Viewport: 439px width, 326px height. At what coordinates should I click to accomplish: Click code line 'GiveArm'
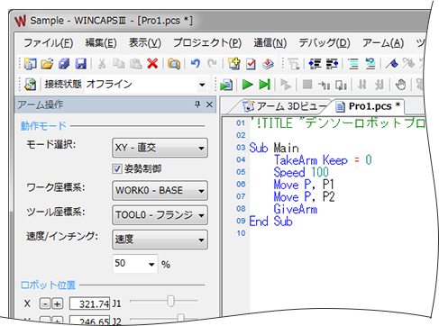pyautogui.click(x=296, y=209)
